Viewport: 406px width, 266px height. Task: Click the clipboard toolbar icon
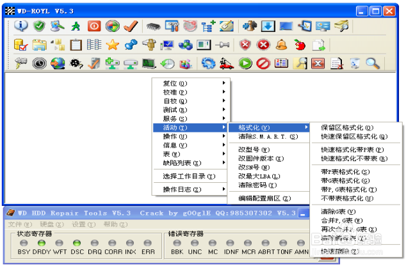point(76,45)
